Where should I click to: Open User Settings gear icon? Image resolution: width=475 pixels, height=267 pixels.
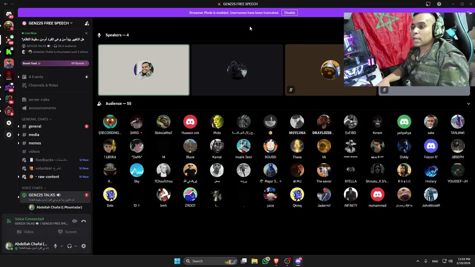[83, 246]
